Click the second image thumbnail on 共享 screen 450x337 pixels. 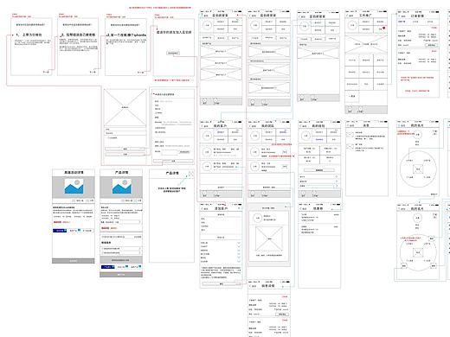[x=350, y=146]
